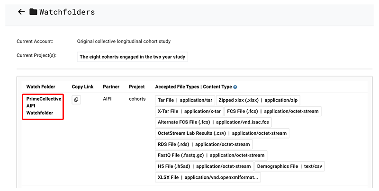
Task: Select the FCS File octet-stream chip
Action: (272, 111)
